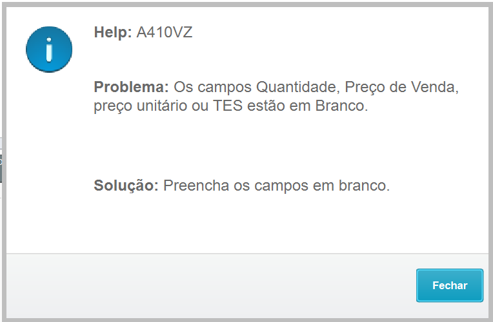This screenshot has height=322, width=493.
Task: Select the word Preencha in the solution
Action: pos(196,185)
